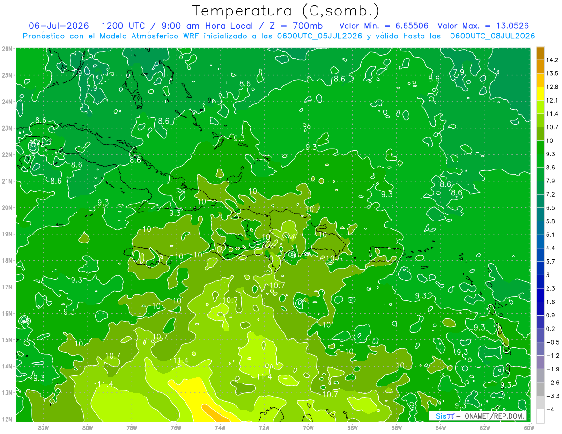Click the '19N' latitude axis label

click(x=7, y=234)
